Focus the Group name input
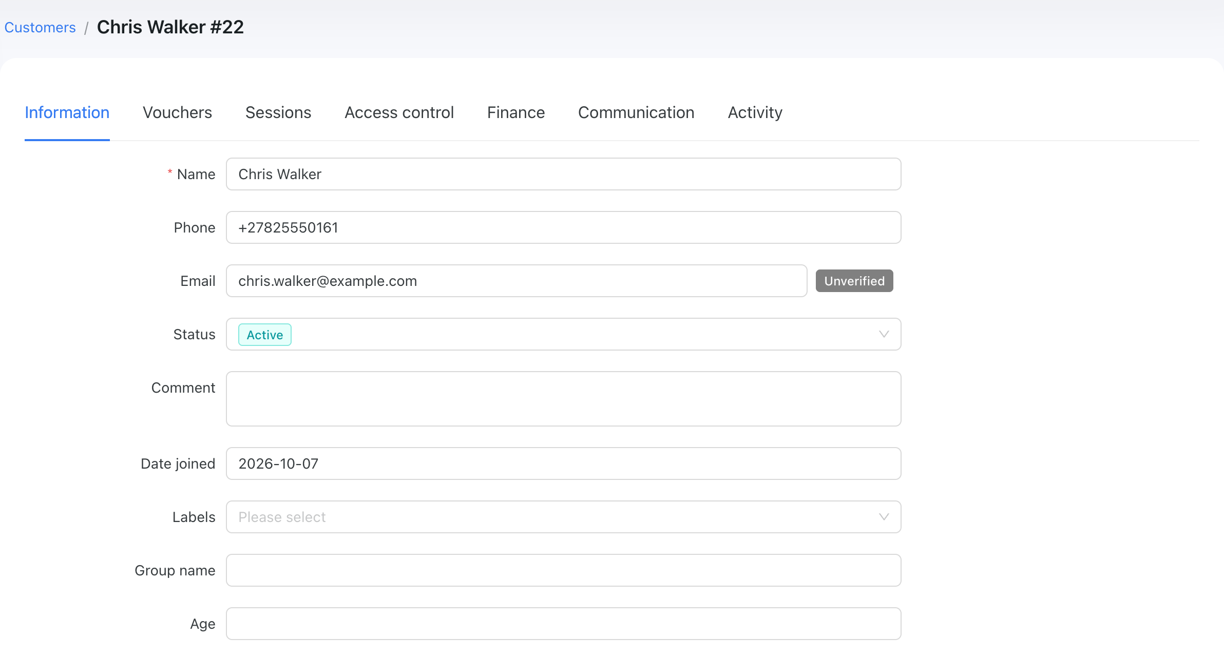The image size is (1224, 657). (563, 570)
